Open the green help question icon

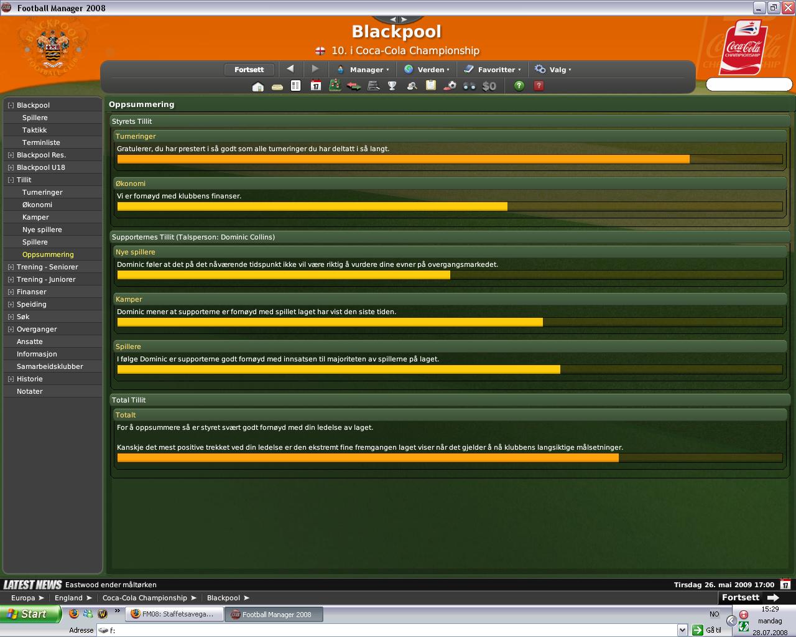click(519, 86)
